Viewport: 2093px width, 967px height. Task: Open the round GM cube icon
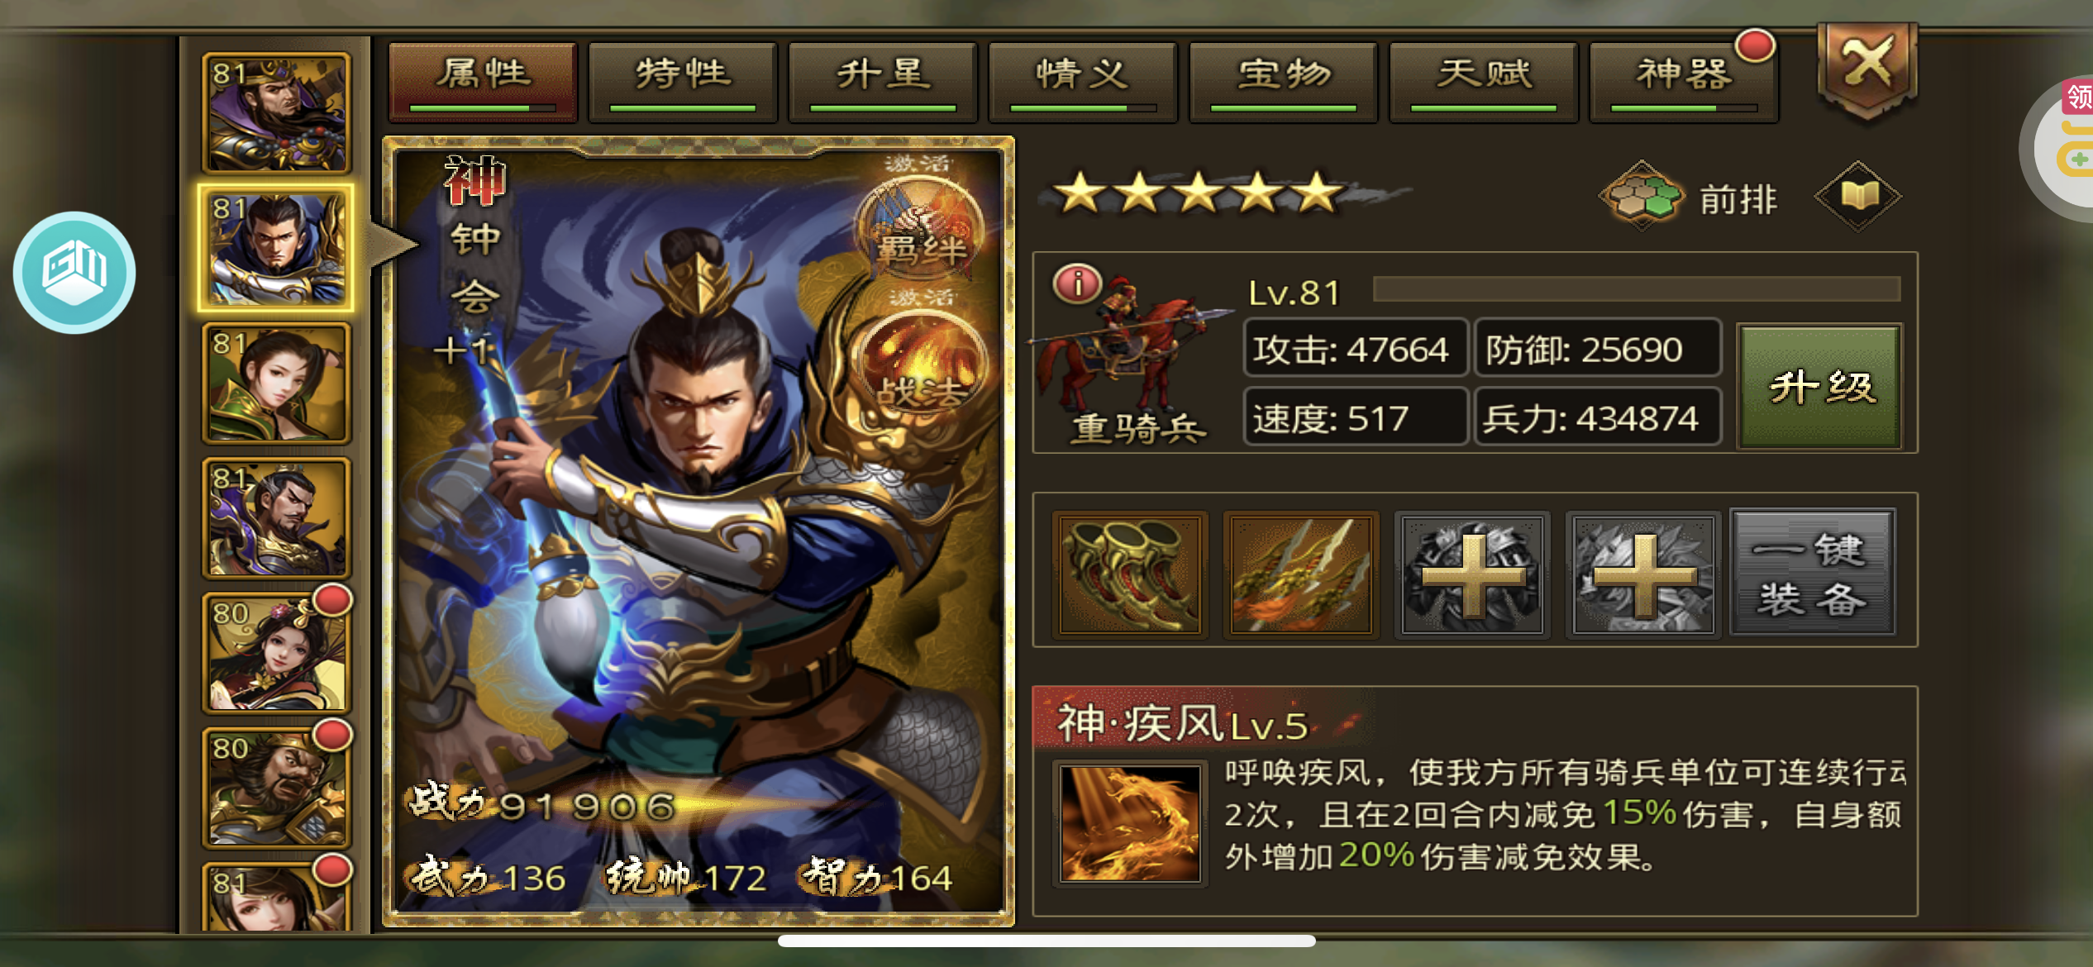[x=74, y=273]
